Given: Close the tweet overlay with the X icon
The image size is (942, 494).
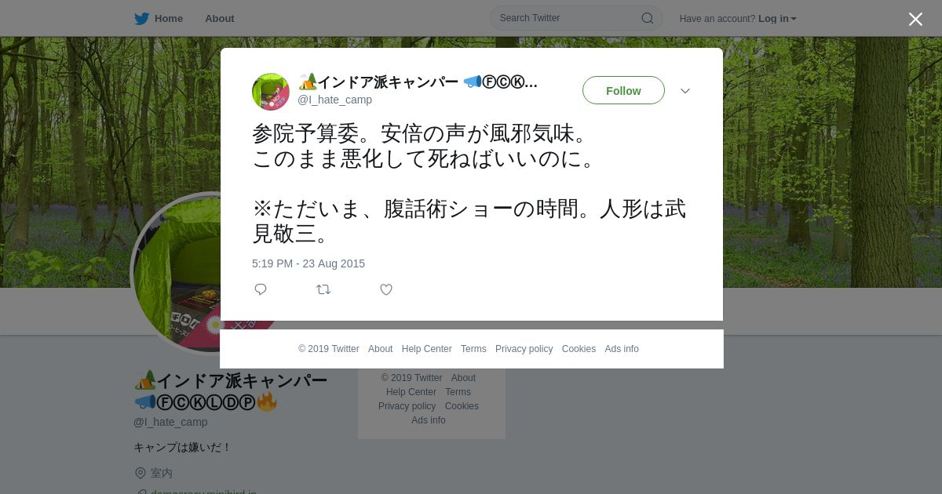Looking at the screenshot, I should tap(915, 19).
